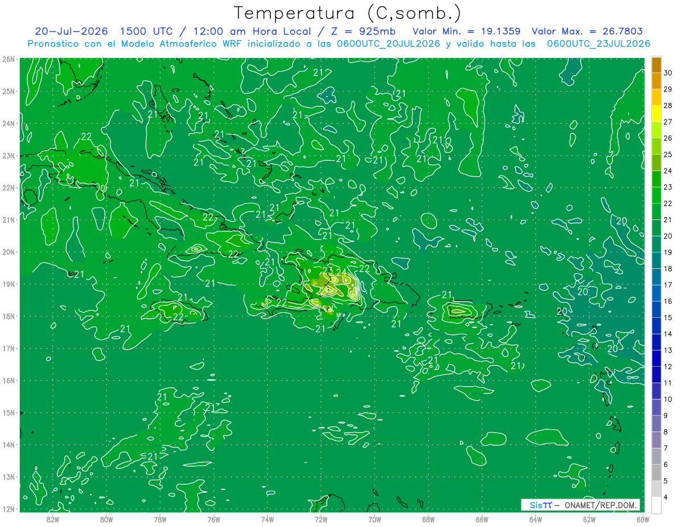
Task: Click the legend value "15"
Action: 668,317
